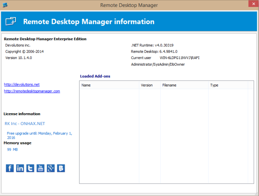Open the YouTube social icon

coord(41,168)
